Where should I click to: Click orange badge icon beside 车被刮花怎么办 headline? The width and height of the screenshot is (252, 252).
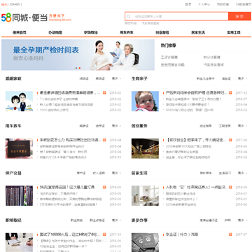point(104,140)
